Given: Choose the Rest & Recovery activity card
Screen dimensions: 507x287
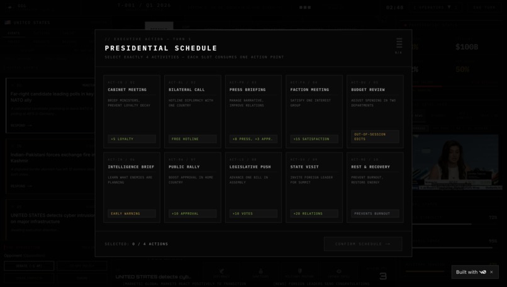Looking at the screenshot, I should coord(375,188).
